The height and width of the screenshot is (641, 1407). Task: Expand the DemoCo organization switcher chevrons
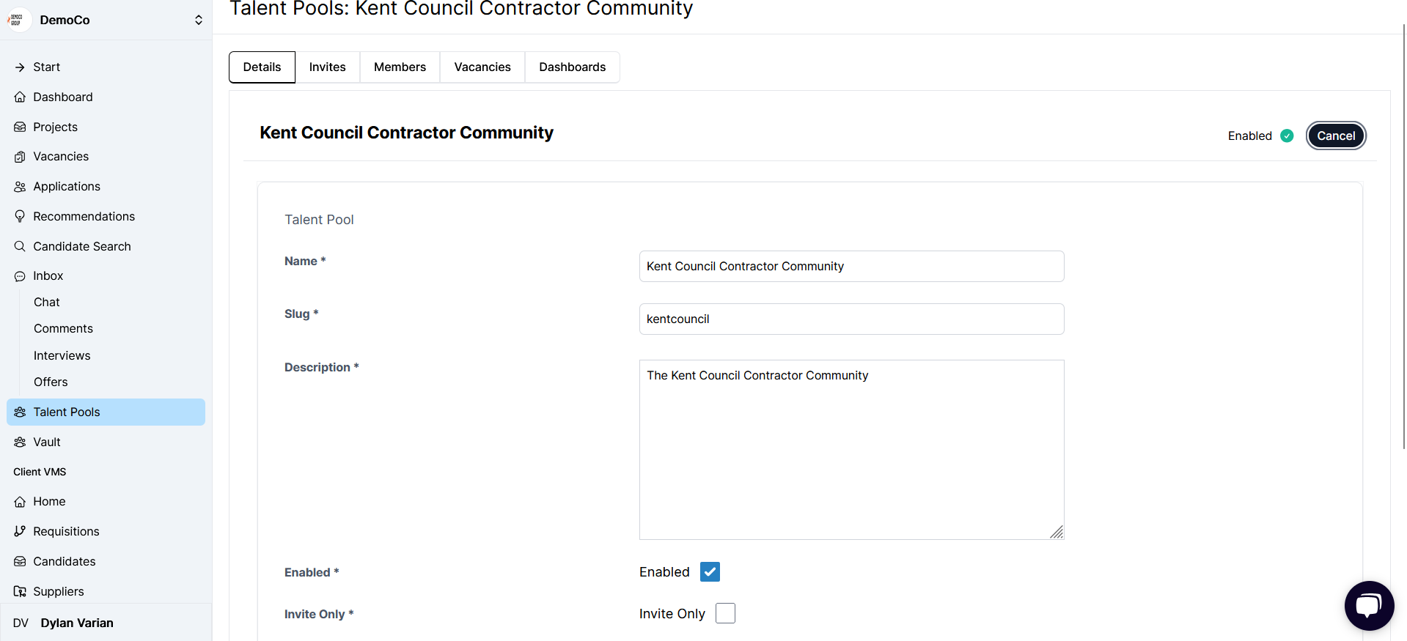coord(199,20)
